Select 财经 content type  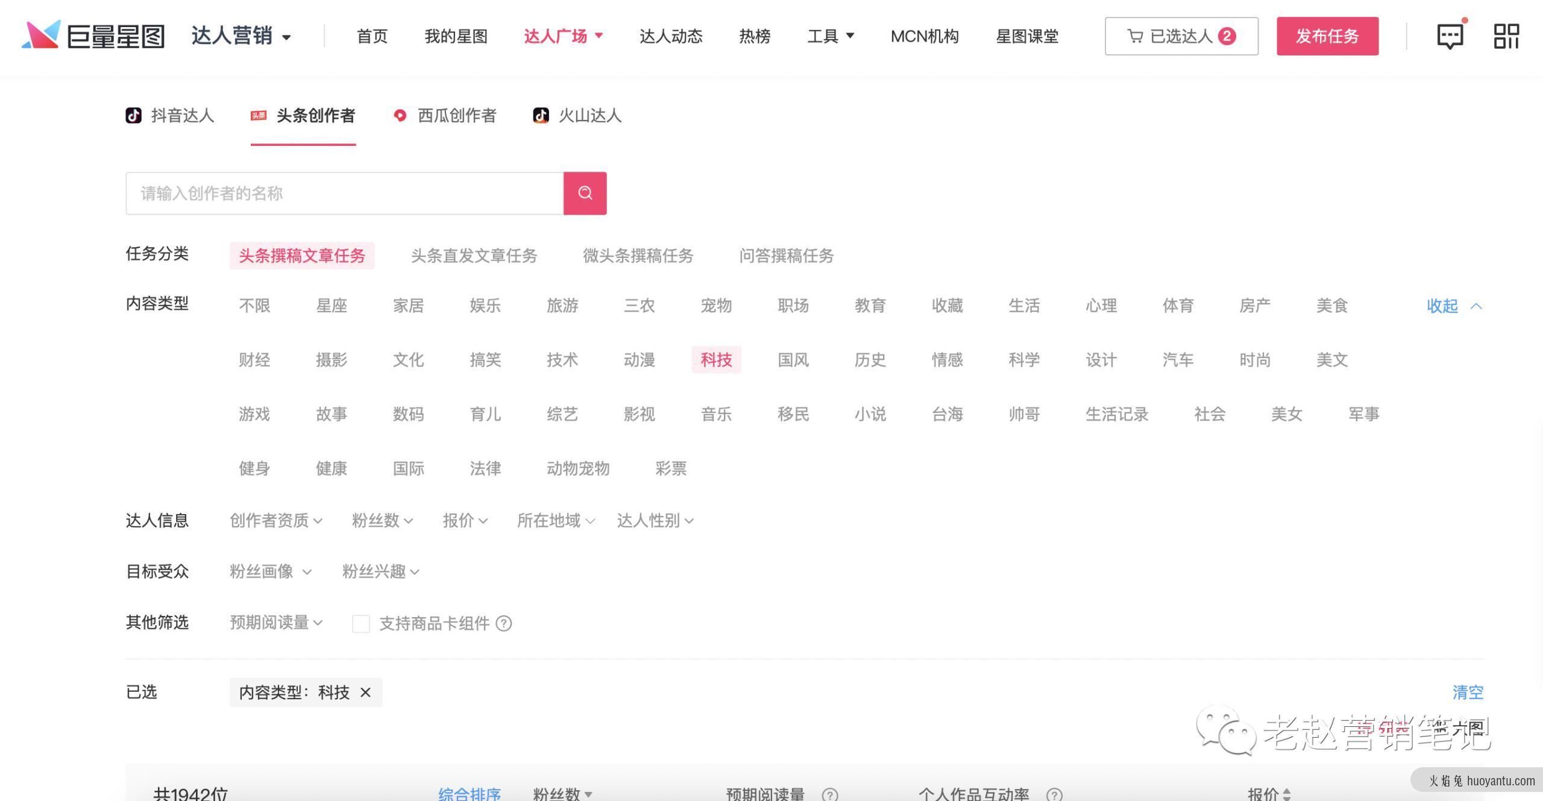coord(254,360)
